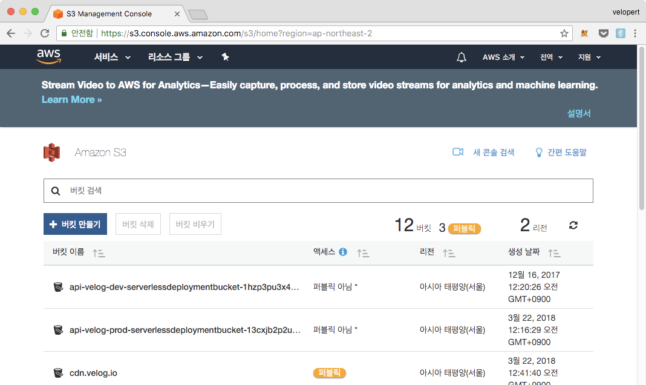Viewport: 646px width, 385px height.
Task: Open notifications bell icon
Action: pos(462,58)
